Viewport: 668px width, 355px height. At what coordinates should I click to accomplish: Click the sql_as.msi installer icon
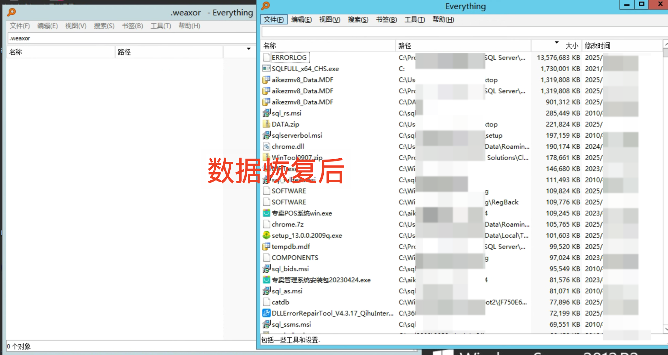pyautogui.click(x=266, y=291)
